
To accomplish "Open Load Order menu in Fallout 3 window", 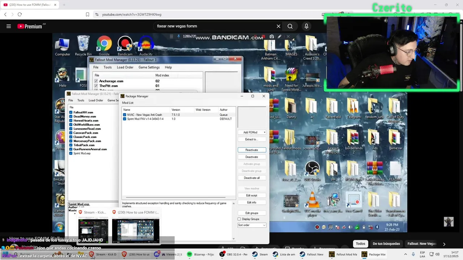I will pos(125,67).
